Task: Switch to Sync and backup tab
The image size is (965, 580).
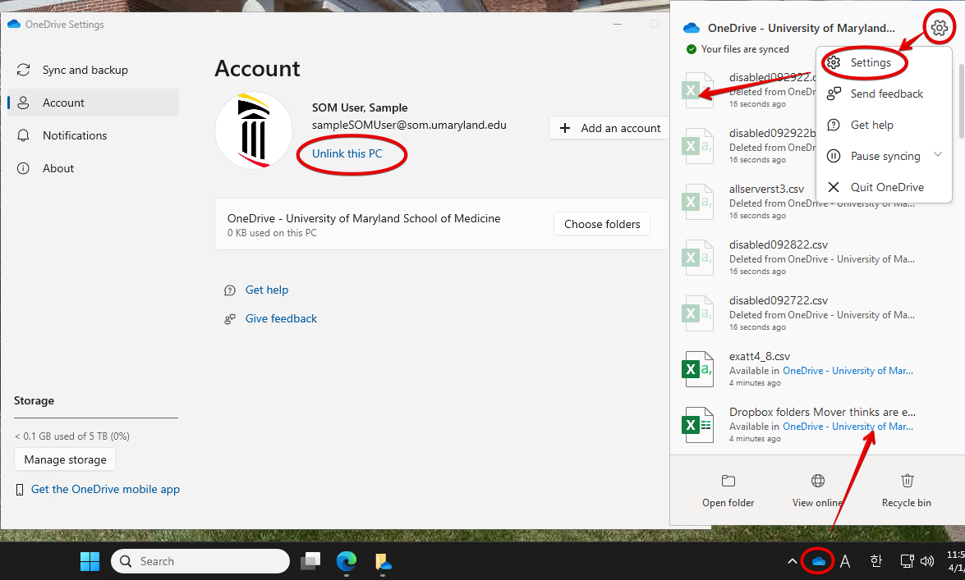Action: coord(85,70)
